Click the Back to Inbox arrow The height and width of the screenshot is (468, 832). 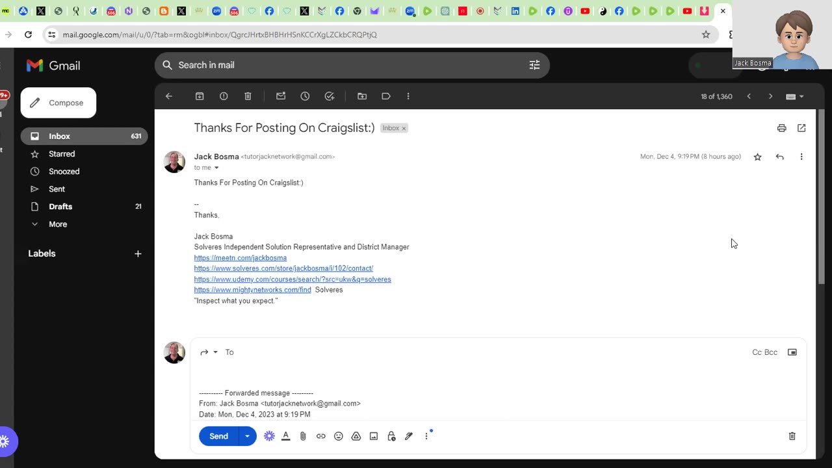(169, 96)
